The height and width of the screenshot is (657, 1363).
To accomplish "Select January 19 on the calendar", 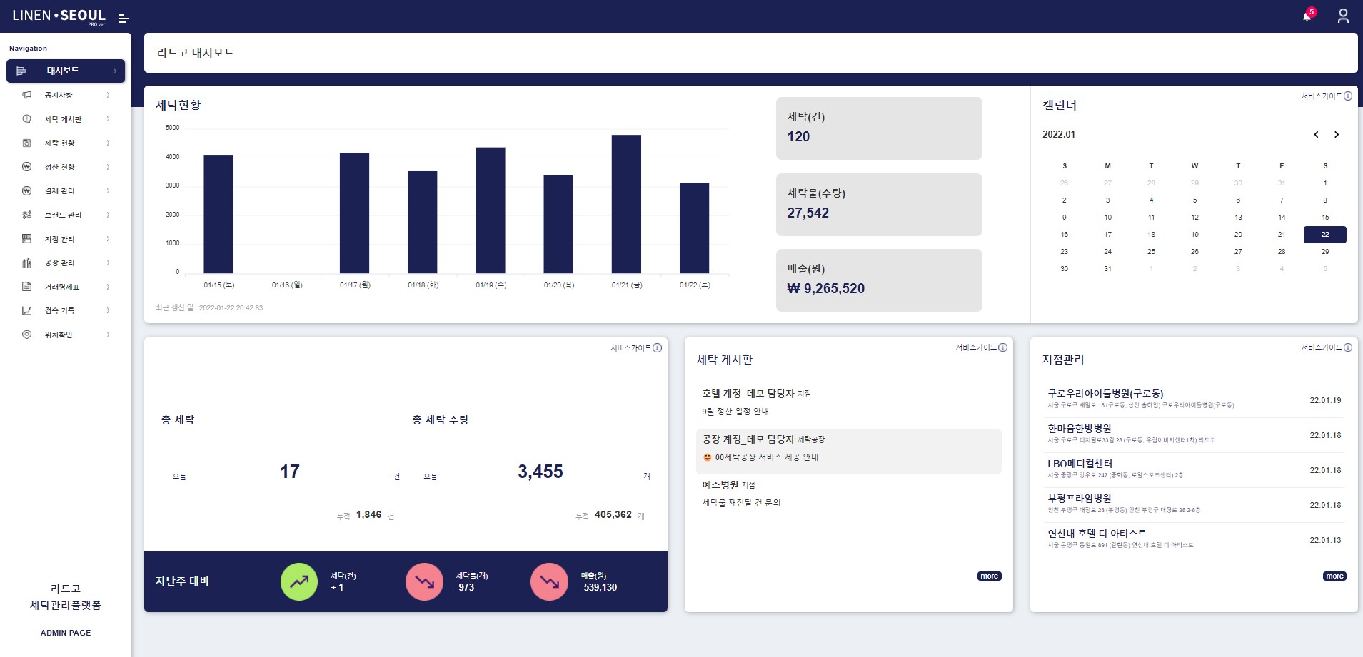I will click(x=1194, y=235).
